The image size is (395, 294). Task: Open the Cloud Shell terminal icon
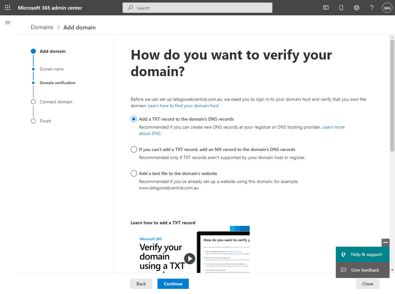(x=326, y=8)
